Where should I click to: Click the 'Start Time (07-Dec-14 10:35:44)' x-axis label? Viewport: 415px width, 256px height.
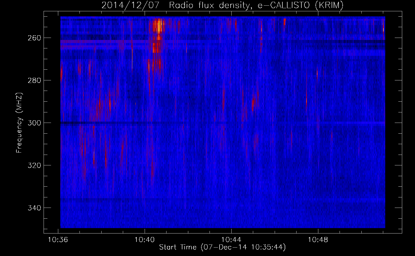point(222,247)
